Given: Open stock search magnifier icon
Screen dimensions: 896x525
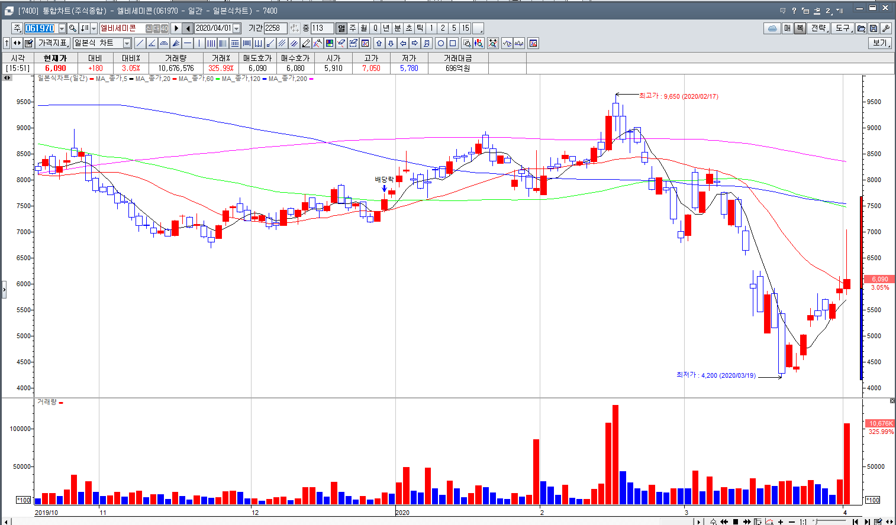Looking at the screenshot, I should coord(73,28).
